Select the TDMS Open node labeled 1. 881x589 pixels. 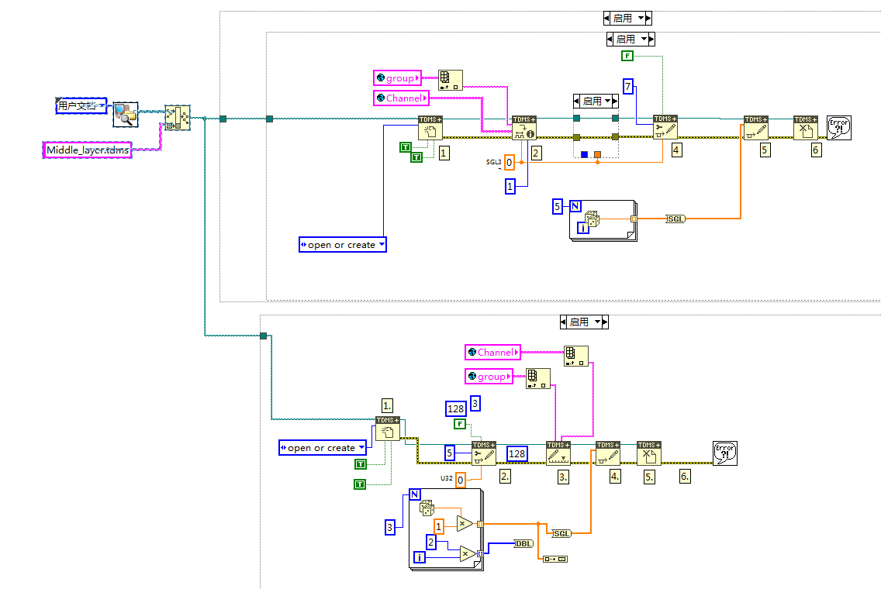[x=388, y=429]
